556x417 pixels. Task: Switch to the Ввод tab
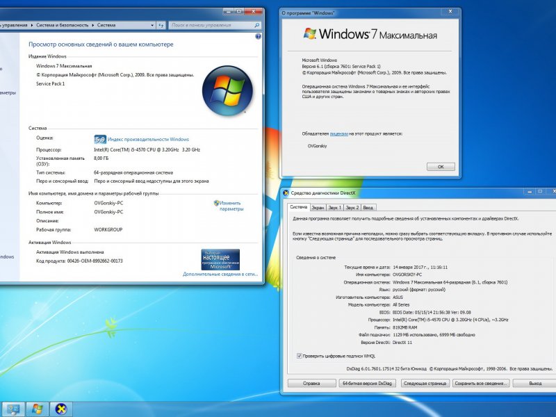point(368,208)
